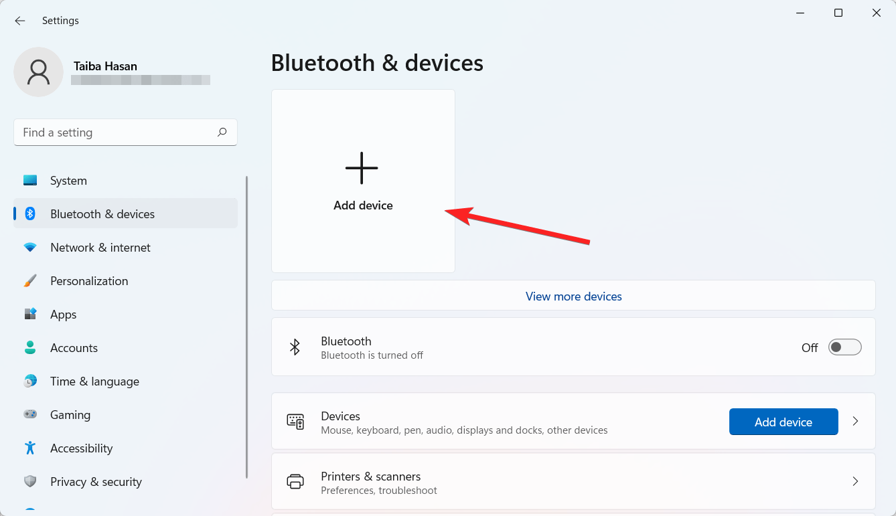Open Accounts settings category

point(125,348)
